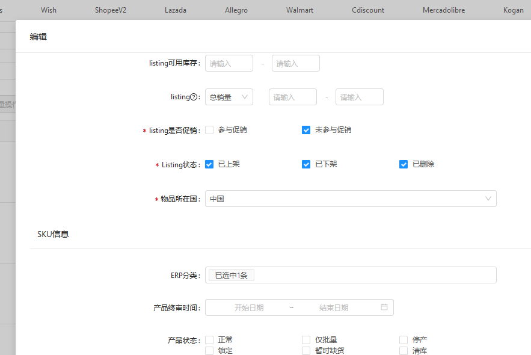Switch to the Allegro tab

click(x=236, y=10)
